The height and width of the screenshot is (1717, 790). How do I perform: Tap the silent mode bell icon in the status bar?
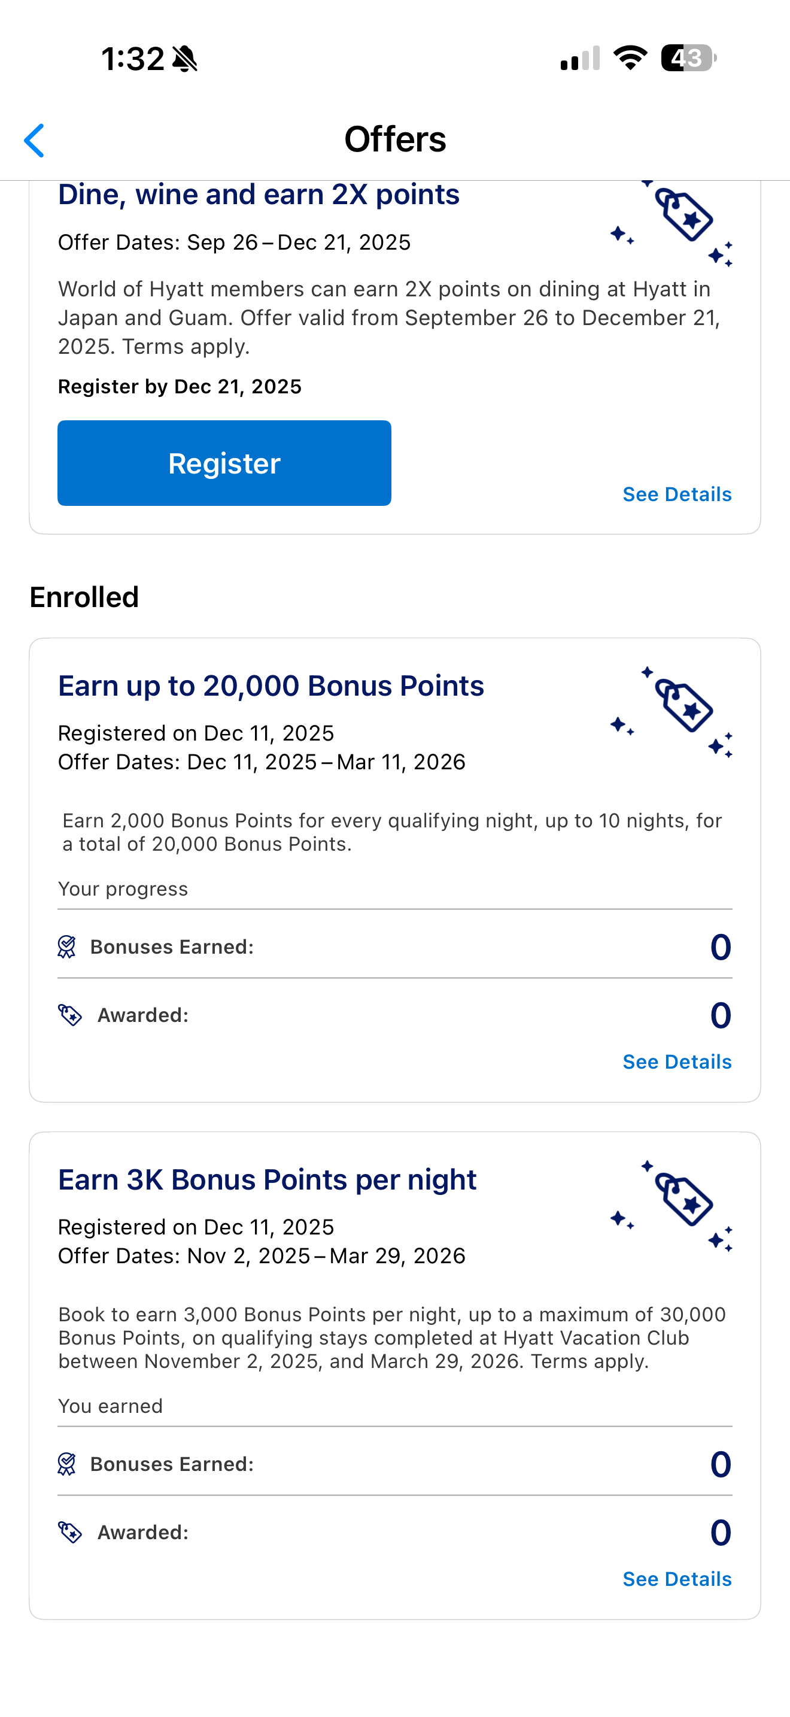[x=184, y=59]
